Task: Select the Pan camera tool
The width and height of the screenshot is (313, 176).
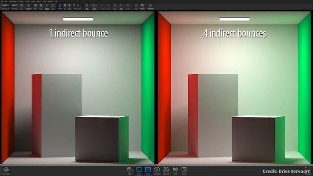Action: (65, 5)
